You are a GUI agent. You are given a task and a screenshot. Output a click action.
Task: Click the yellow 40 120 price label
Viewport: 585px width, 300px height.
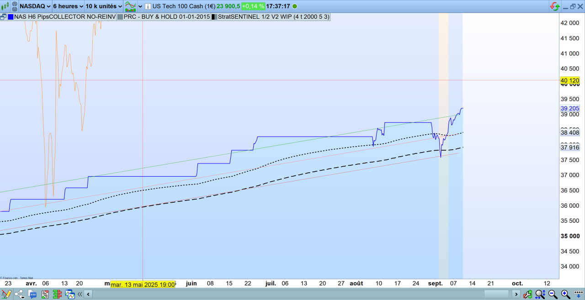(x=569, y=80)
